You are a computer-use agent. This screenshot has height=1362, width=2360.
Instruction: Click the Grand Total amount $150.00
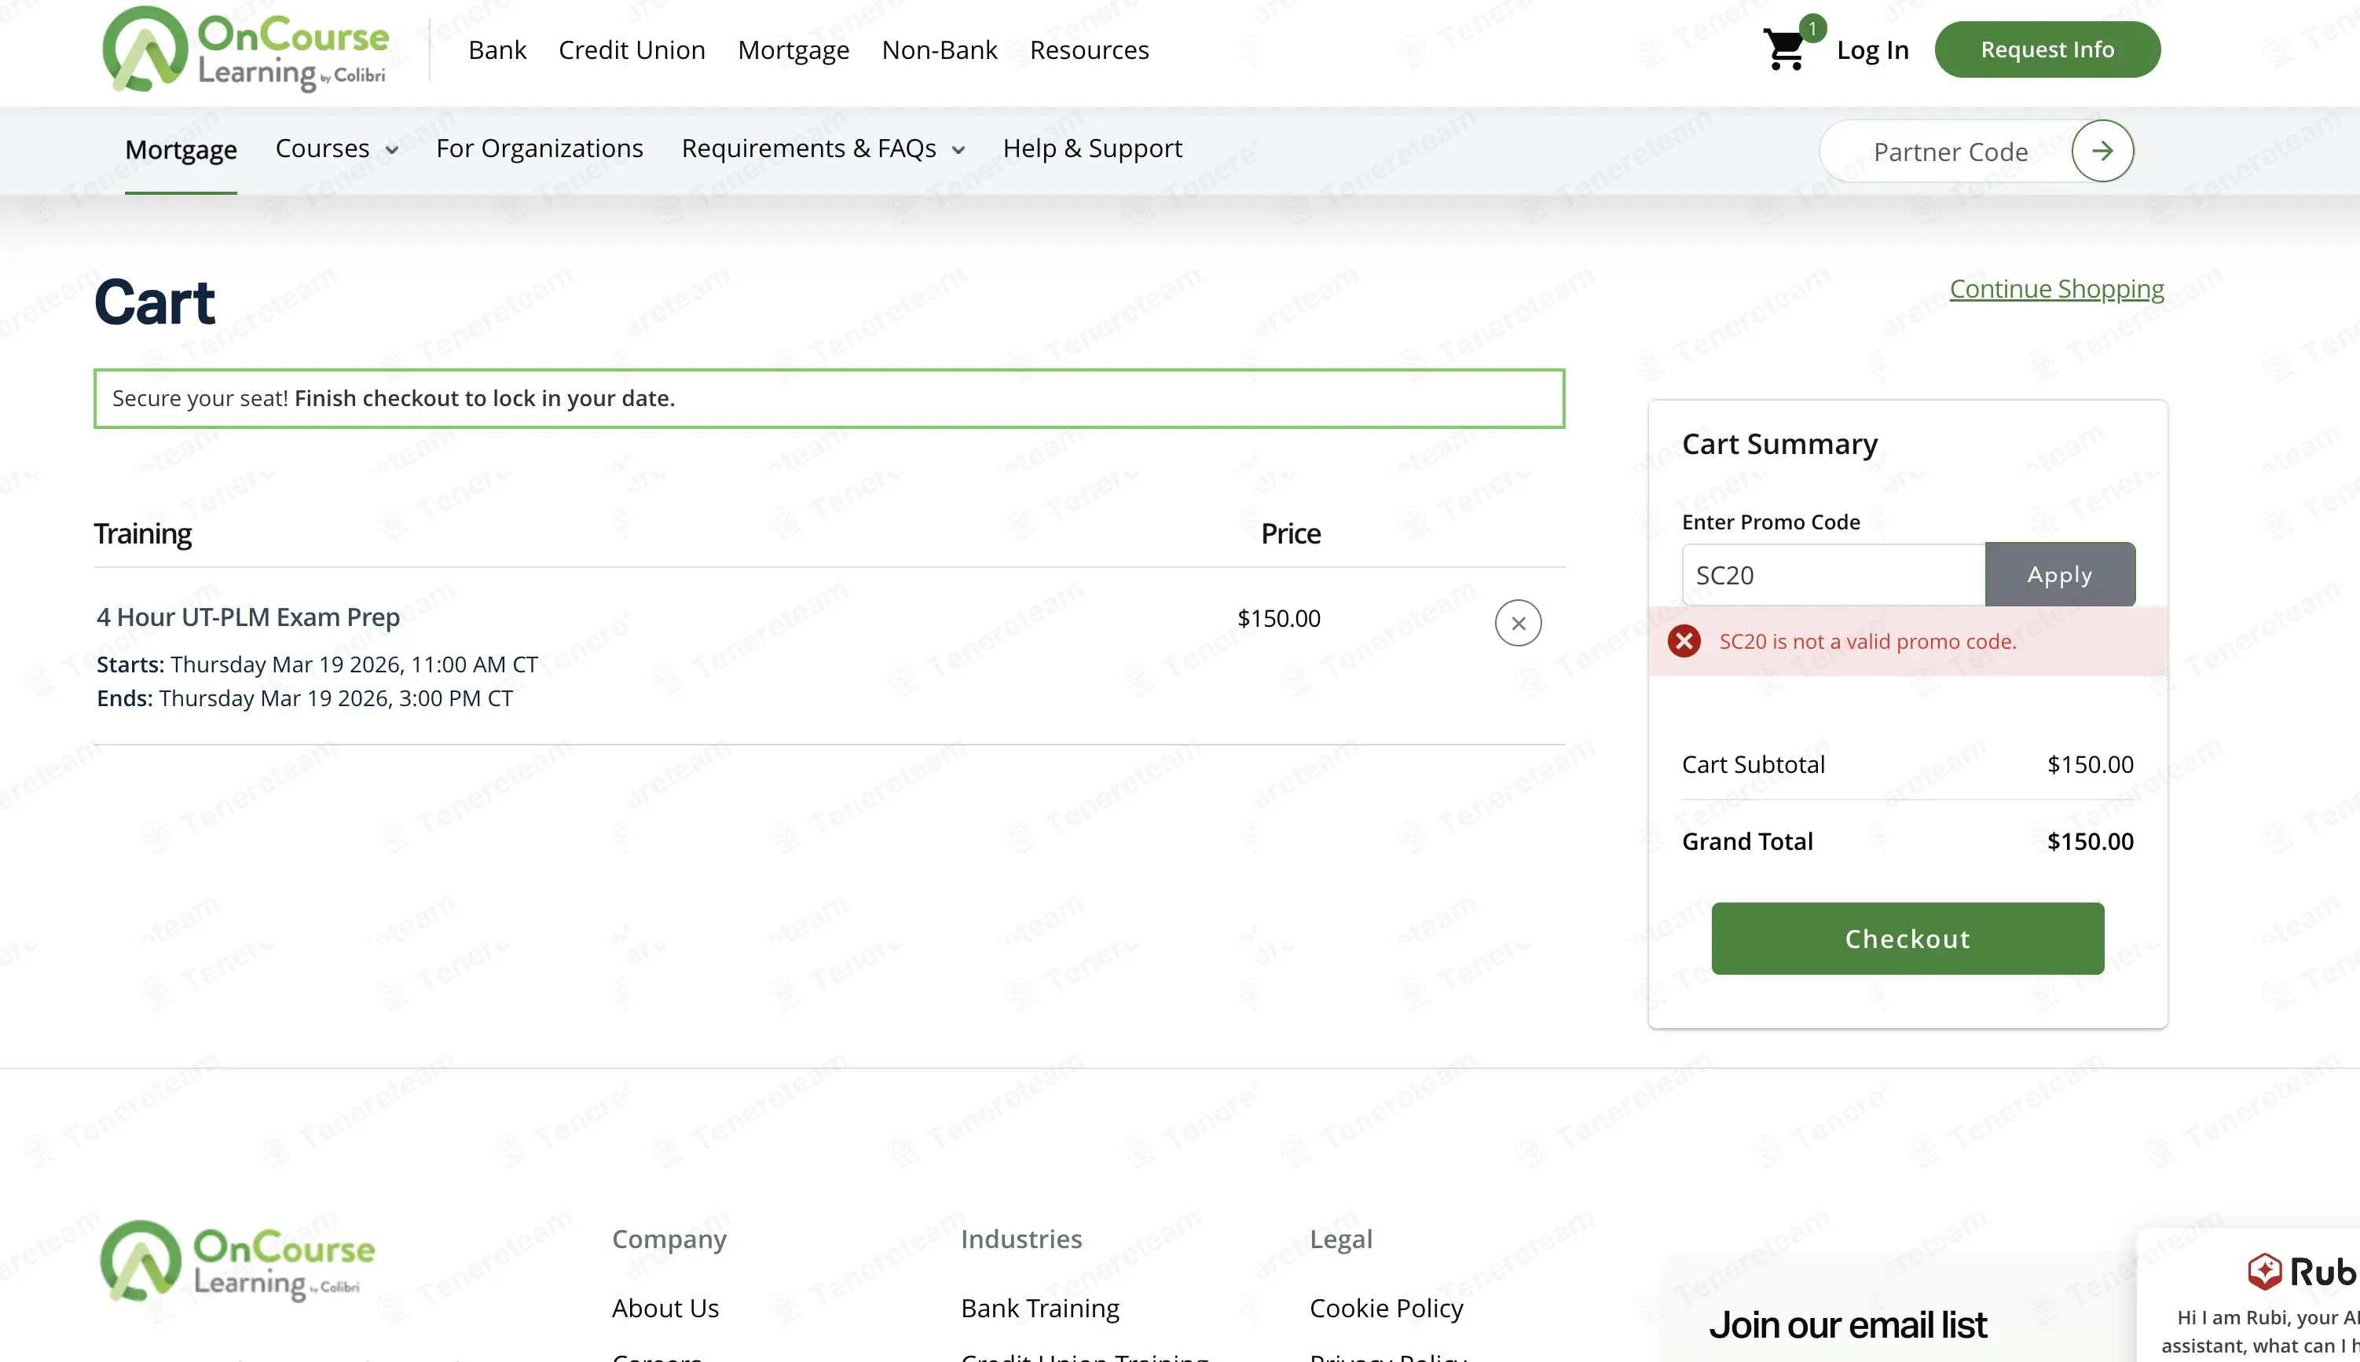point(2090,841)
